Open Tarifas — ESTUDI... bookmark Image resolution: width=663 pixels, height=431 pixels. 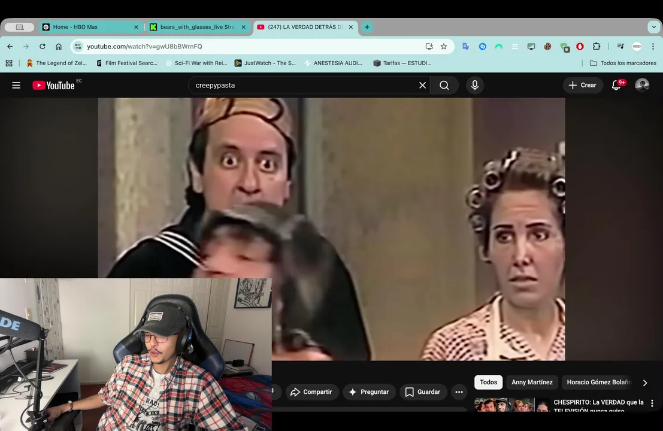pos(402,63)
